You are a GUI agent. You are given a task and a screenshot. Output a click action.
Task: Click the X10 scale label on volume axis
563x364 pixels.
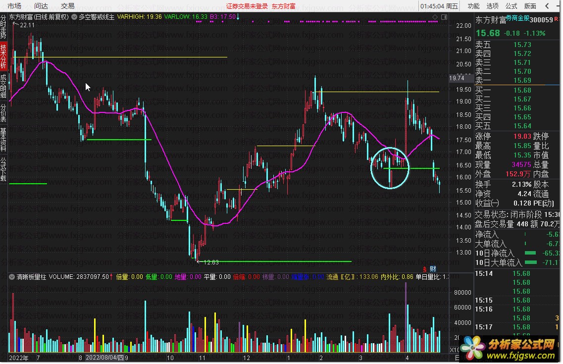coord(454,350)
